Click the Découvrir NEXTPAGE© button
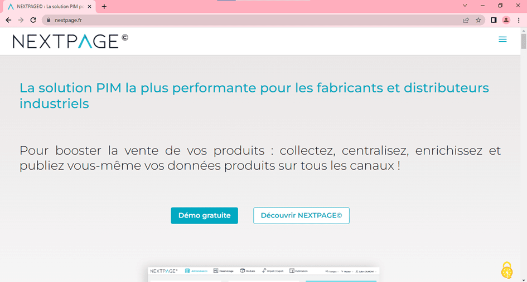 pyautogui.click(x=301, y=216)
